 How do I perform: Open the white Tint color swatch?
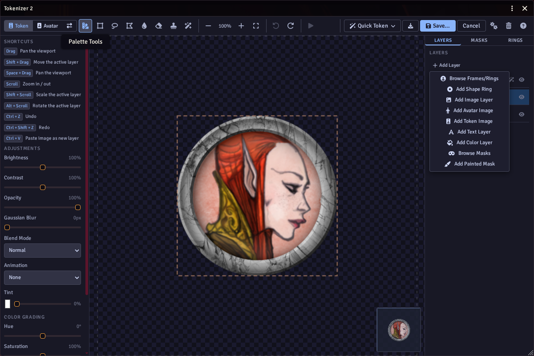8,304
